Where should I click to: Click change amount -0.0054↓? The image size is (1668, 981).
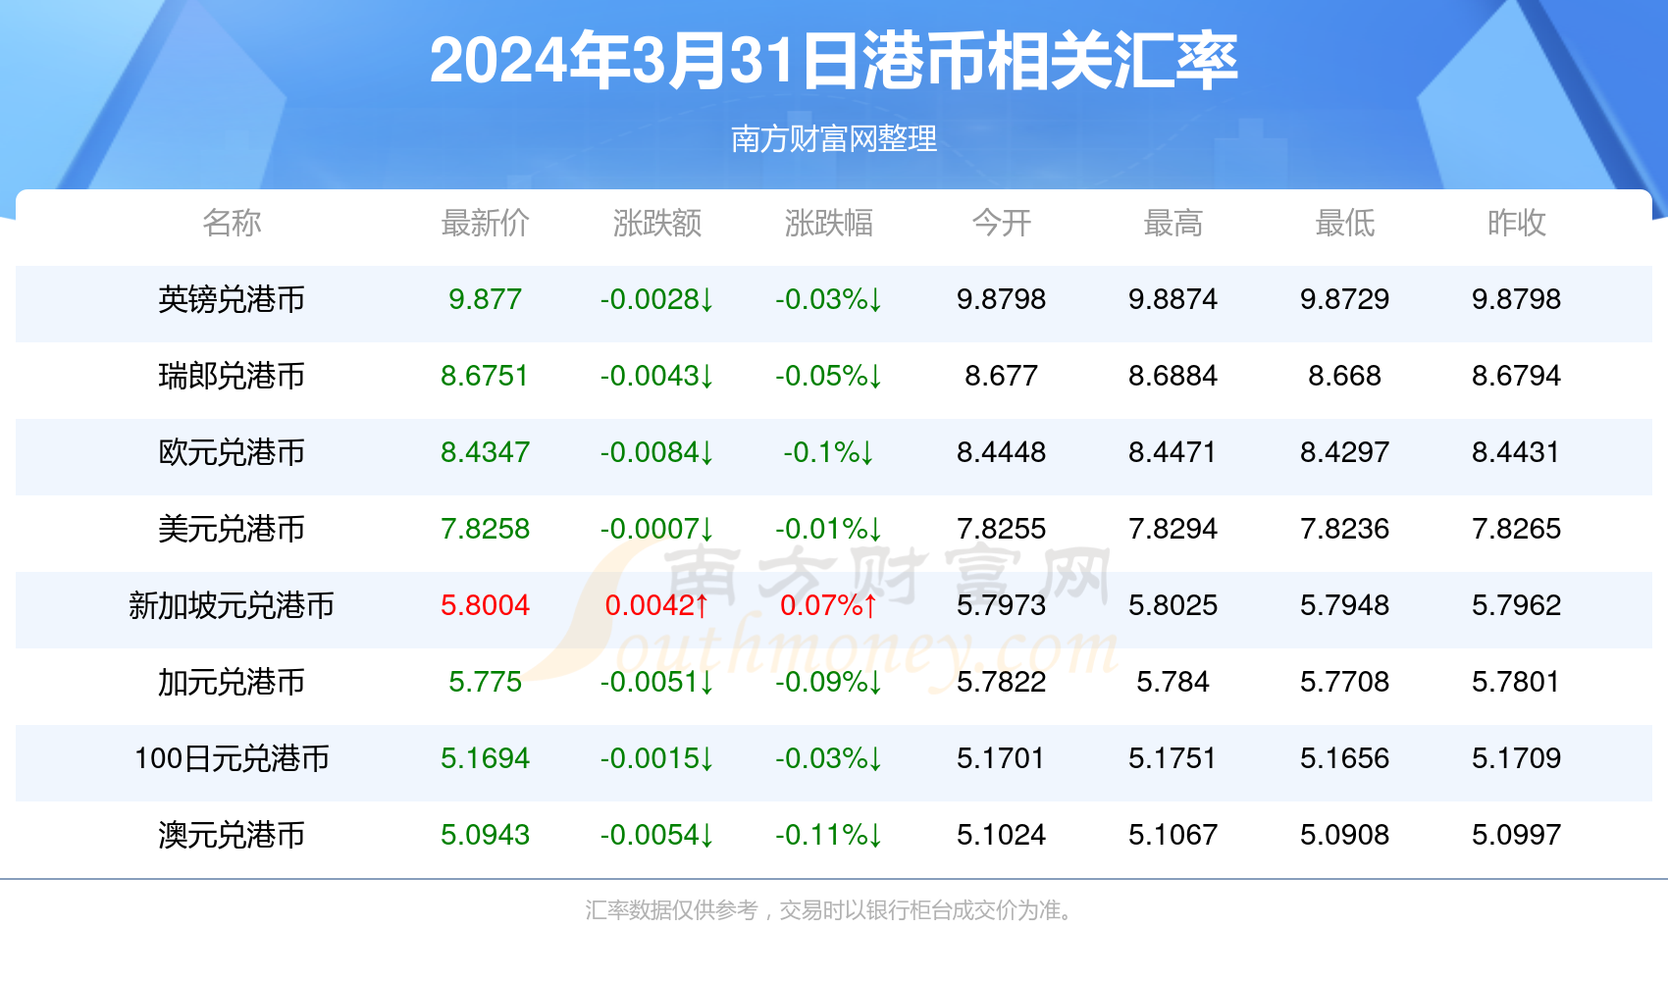coord(656,835)
